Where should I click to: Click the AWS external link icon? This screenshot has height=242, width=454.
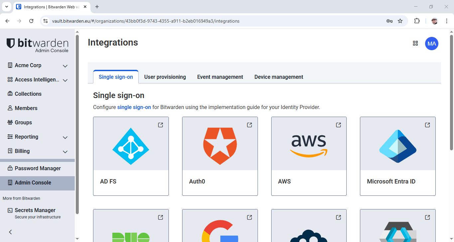[x=338, y=125]
